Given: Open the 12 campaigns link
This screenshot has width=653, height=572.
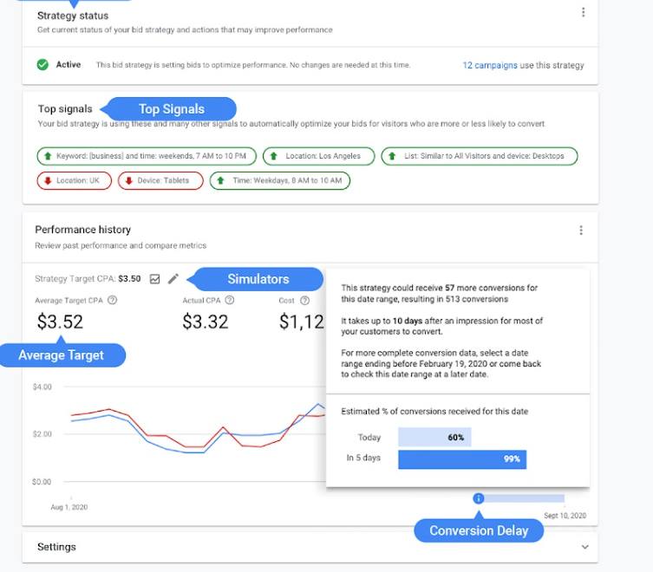Looking at the screenshot, I should [x=490, y=65].
